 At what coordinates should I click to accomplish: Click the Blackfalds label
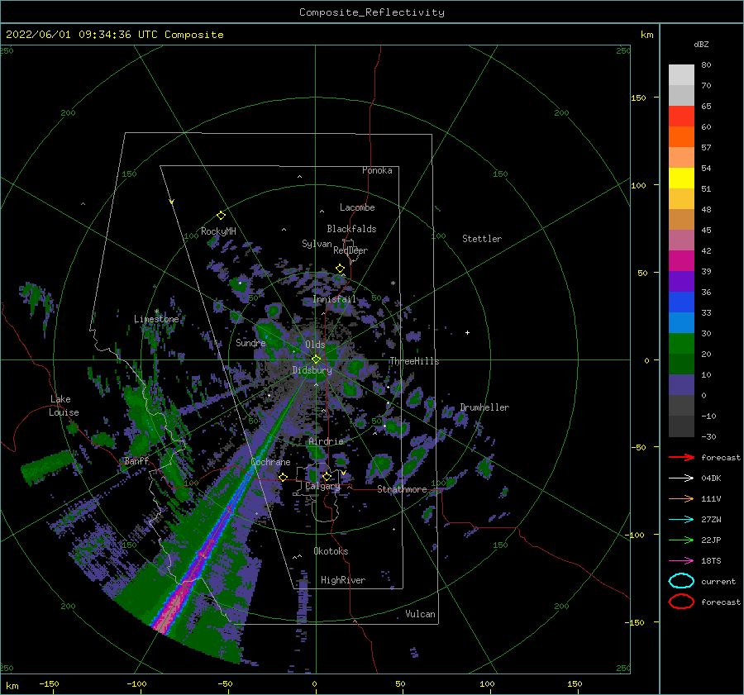pyautogui.click(x=351, y=229)
